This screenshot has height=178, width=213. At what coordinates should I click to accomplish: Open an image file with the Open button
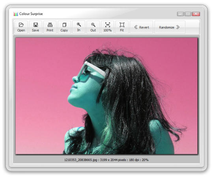pyautogui.click(x=21, y=27)
